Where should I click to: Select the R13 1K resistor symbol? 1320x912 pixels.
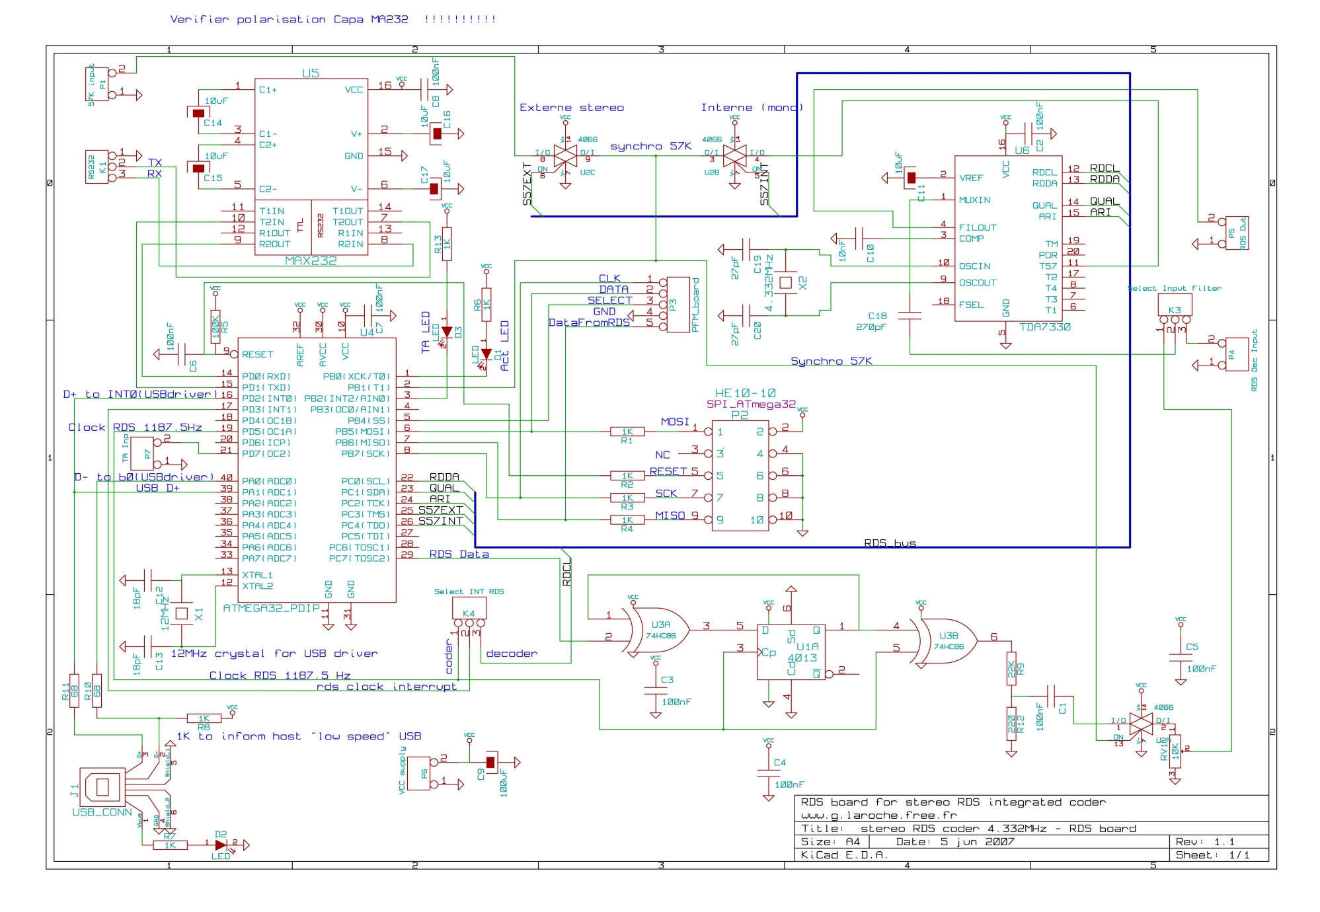[x=447, y=244]
